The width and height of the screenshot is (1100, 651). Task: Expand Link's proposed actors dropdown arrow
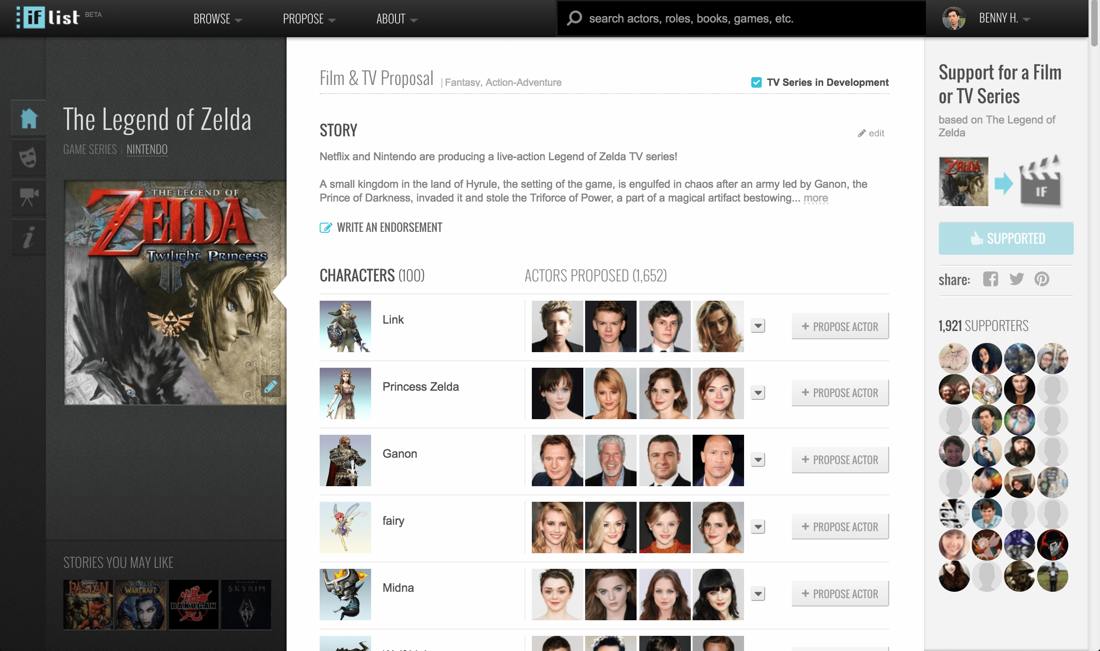click(758, 326)
